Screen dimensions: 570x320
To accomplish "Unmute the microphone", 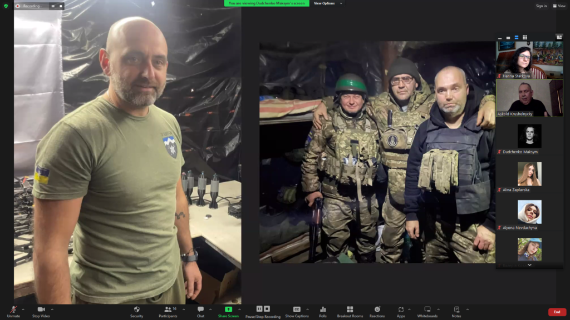I will [13, 312].
